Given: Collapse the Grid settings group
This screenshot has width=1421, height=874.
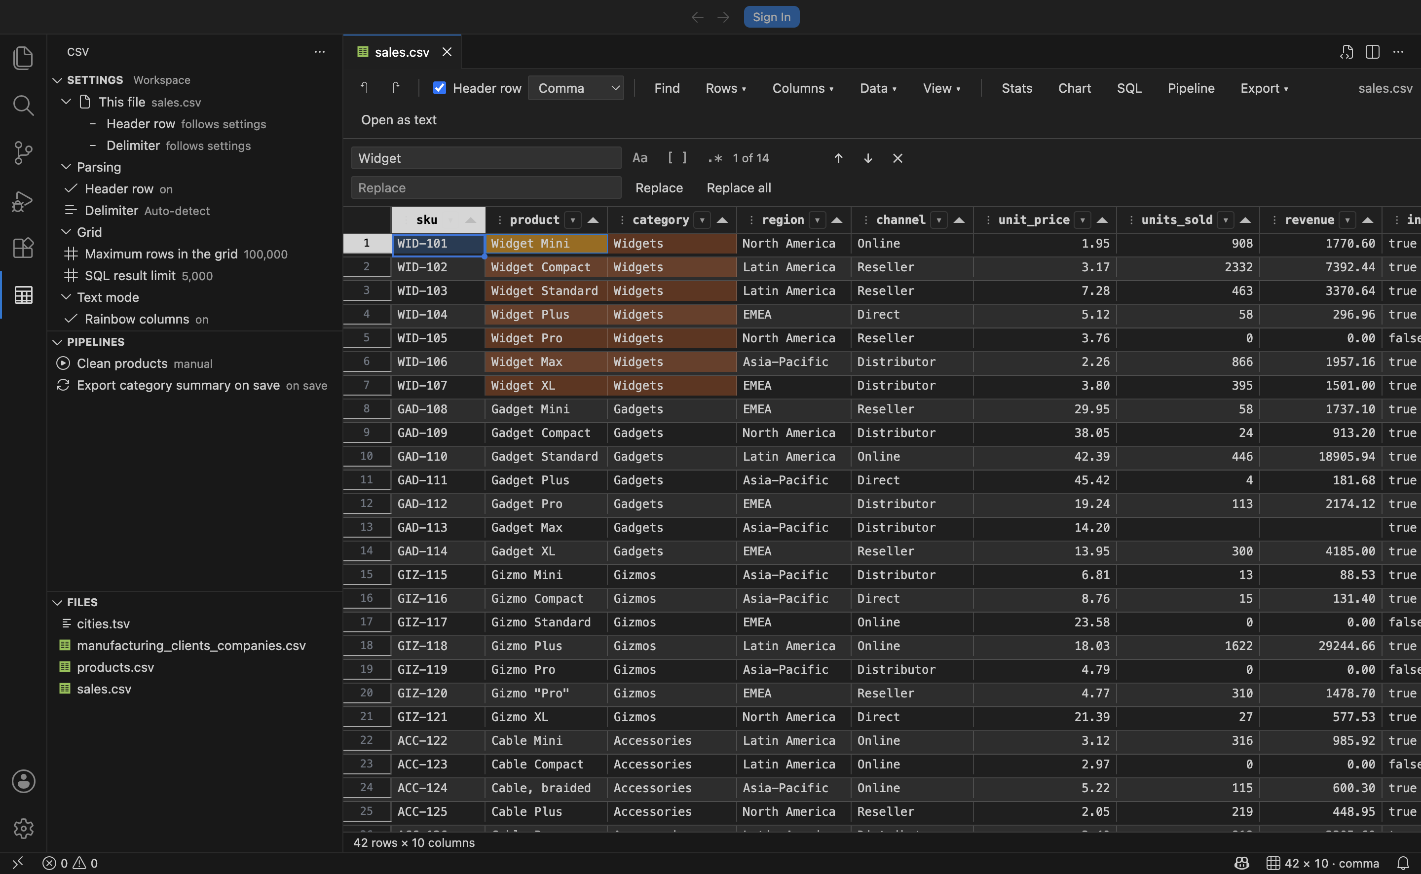Looking at the screenshot, I should point(67,231).
